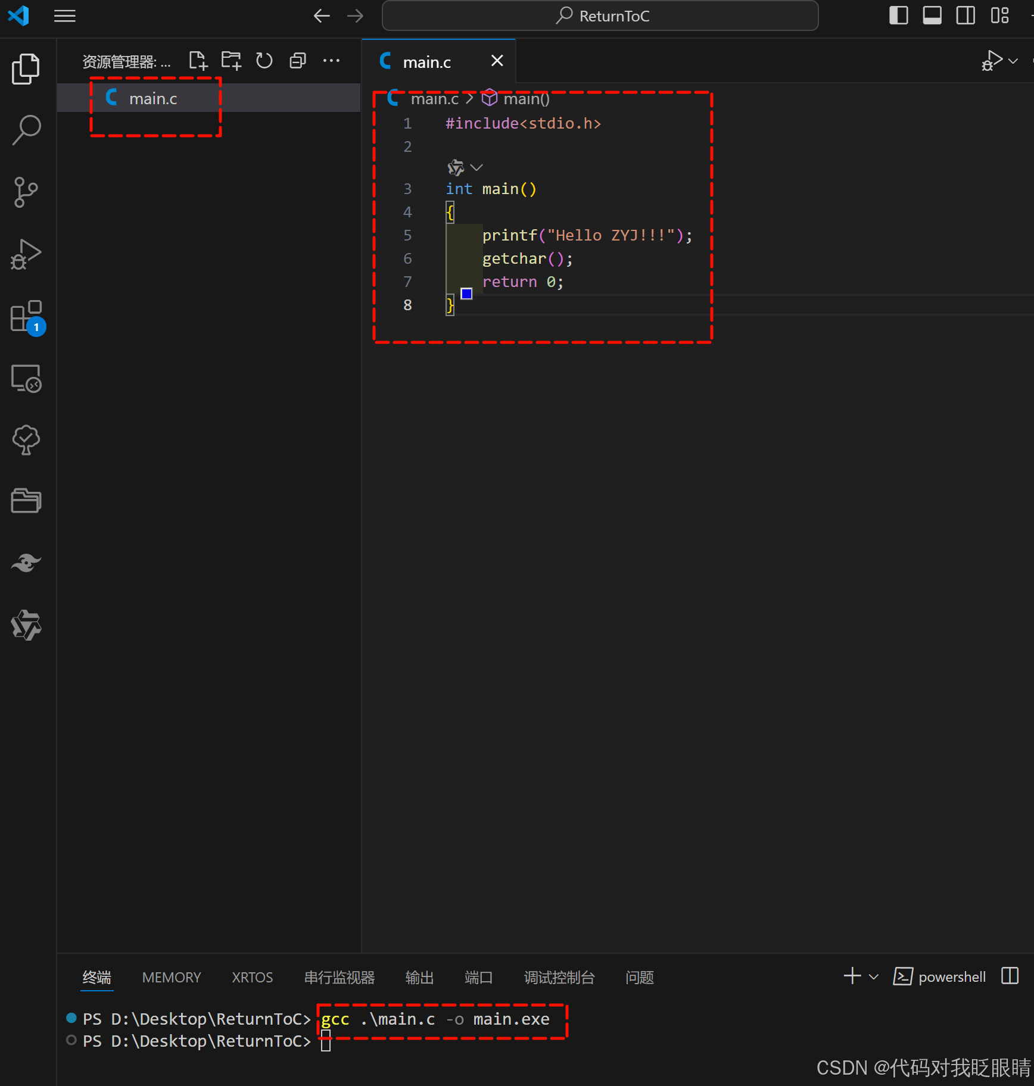
Task: Open the Explorer view in activity bar
Action: [x=26, y=68]
